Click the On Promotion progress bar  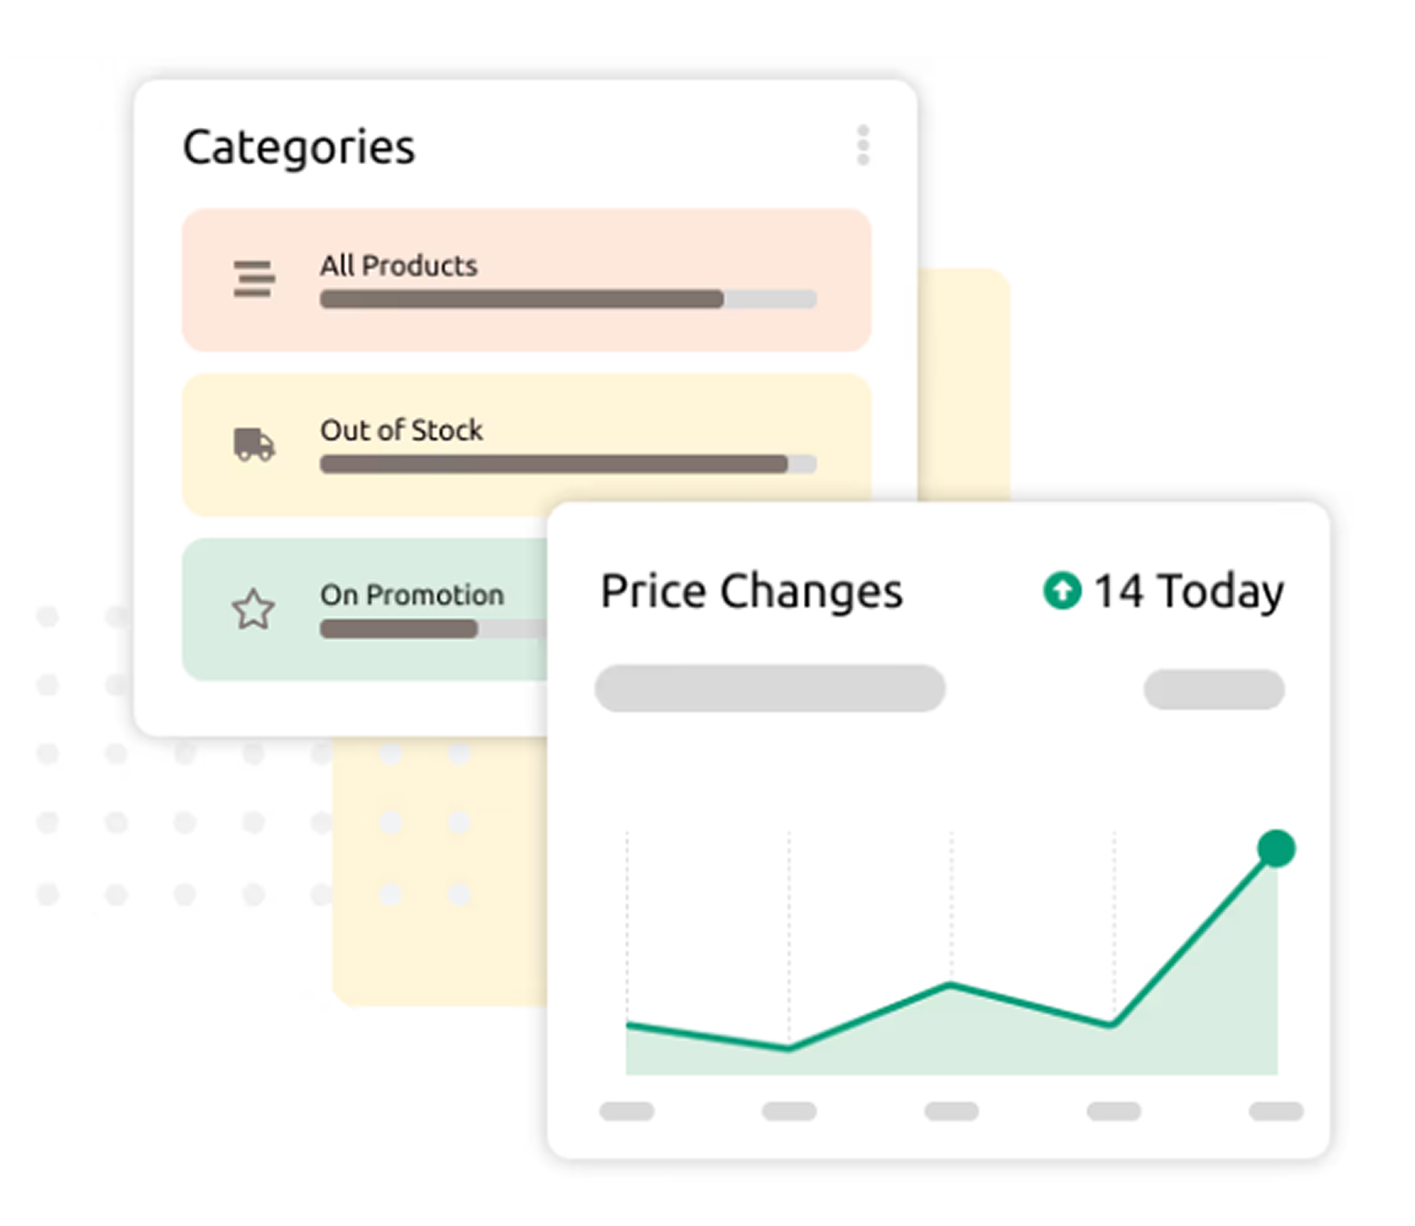tap(432, 629)
